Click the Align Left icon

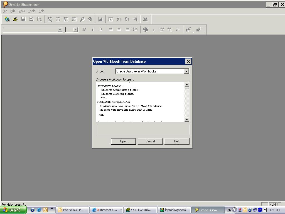pos(111,30)
